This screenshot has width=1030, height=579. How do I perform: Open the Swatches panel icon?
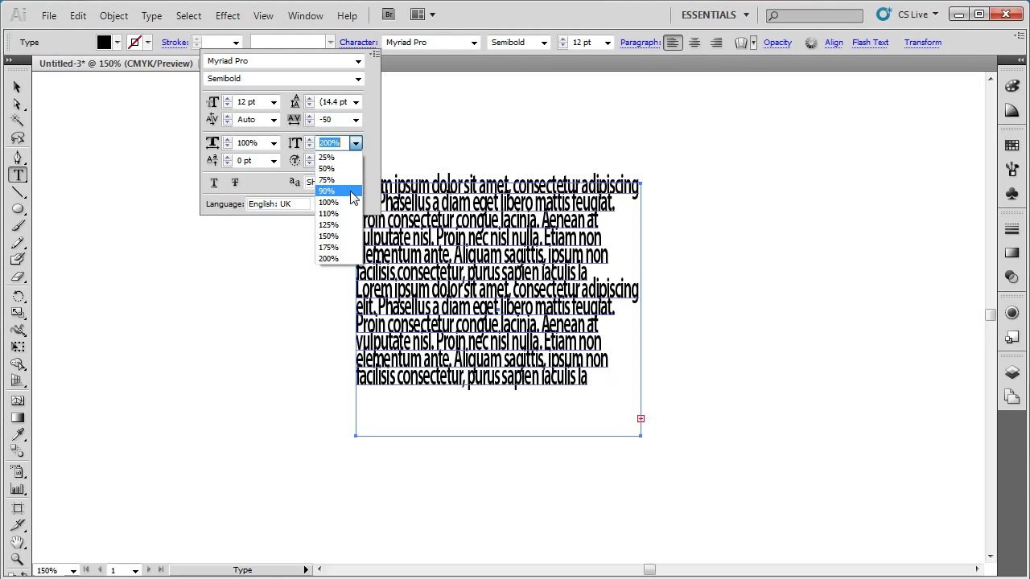point(1012,146)
